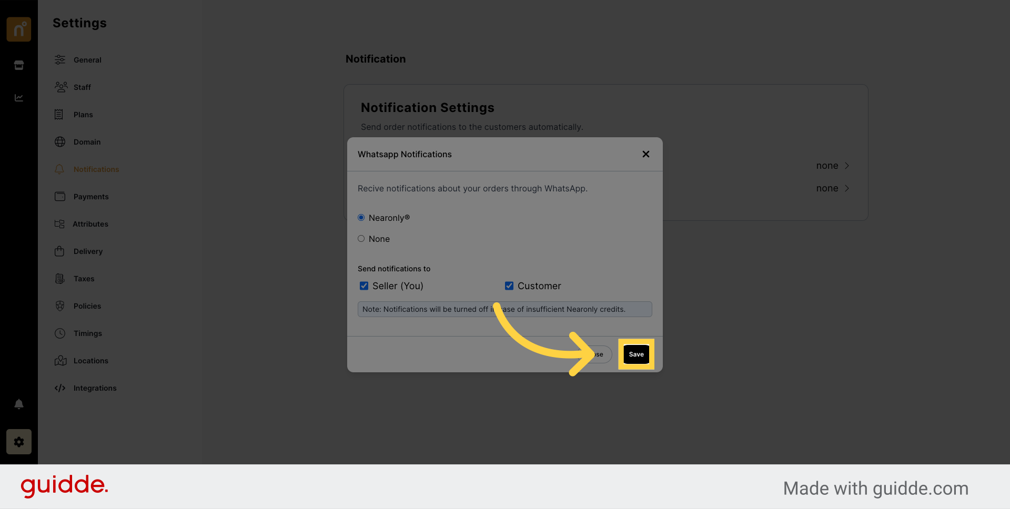Image resolution: width=1010 pixels, height=509 pixels.
Task: Open Delivery settings
Action: (x=88, y=251)
